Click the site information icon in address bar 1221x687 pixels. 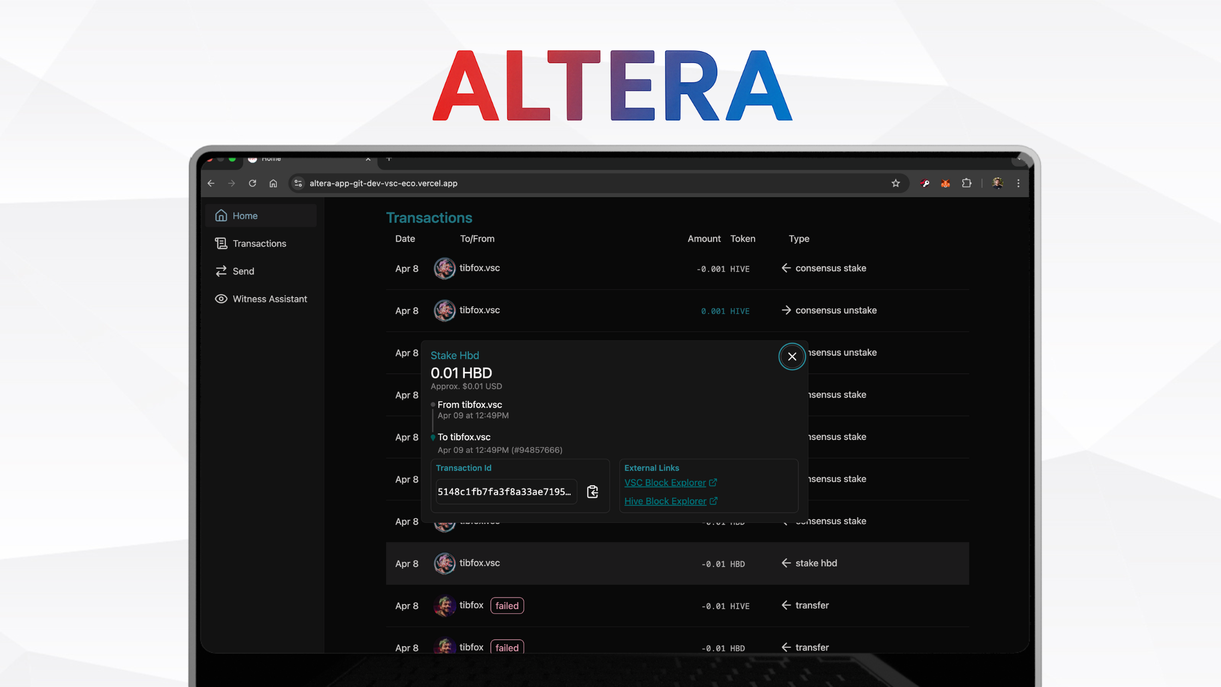(298, 184)
